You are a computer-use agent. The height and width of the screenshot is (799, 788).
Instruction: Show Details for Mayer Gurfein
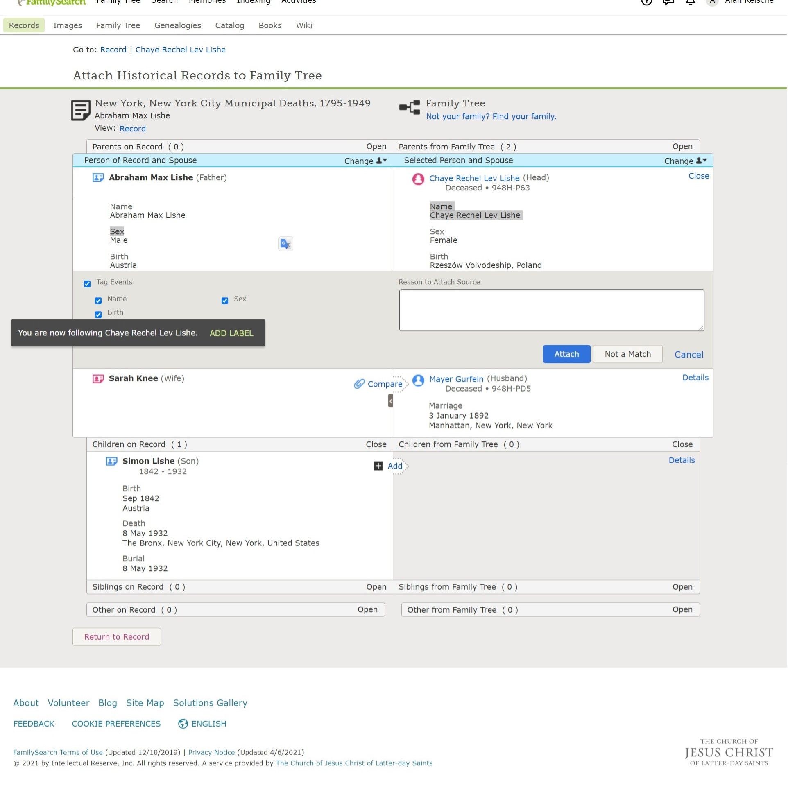[695, 378]
